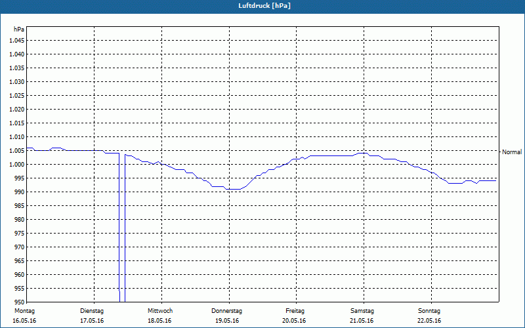525x328 pixels.
Task: Click the curve minimum near Donnerstag at 991
Action: (x=234, y=189)
